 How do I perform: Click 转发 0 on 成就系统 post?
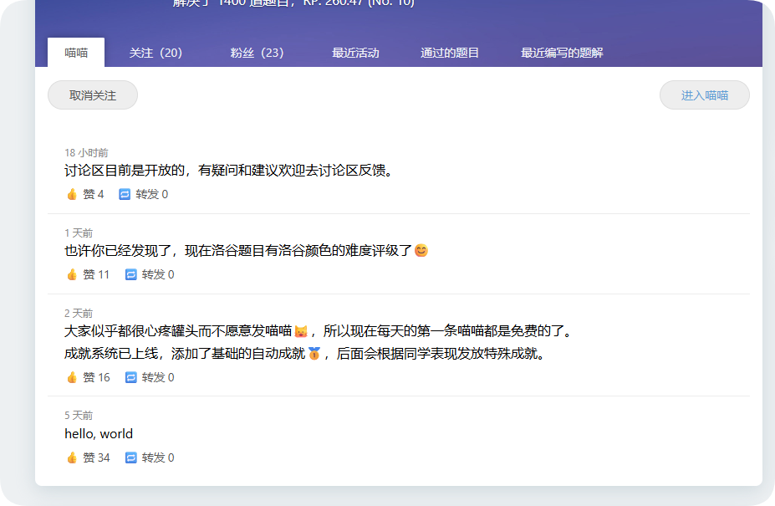tap(158, 377)
